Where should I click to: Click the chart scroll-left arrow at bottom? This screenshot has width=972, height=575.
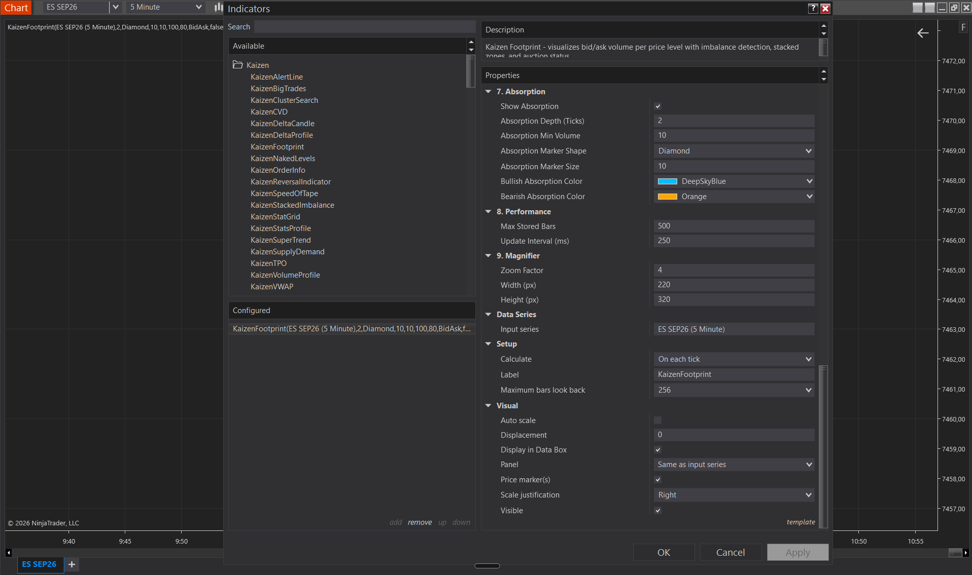(9, 553)
